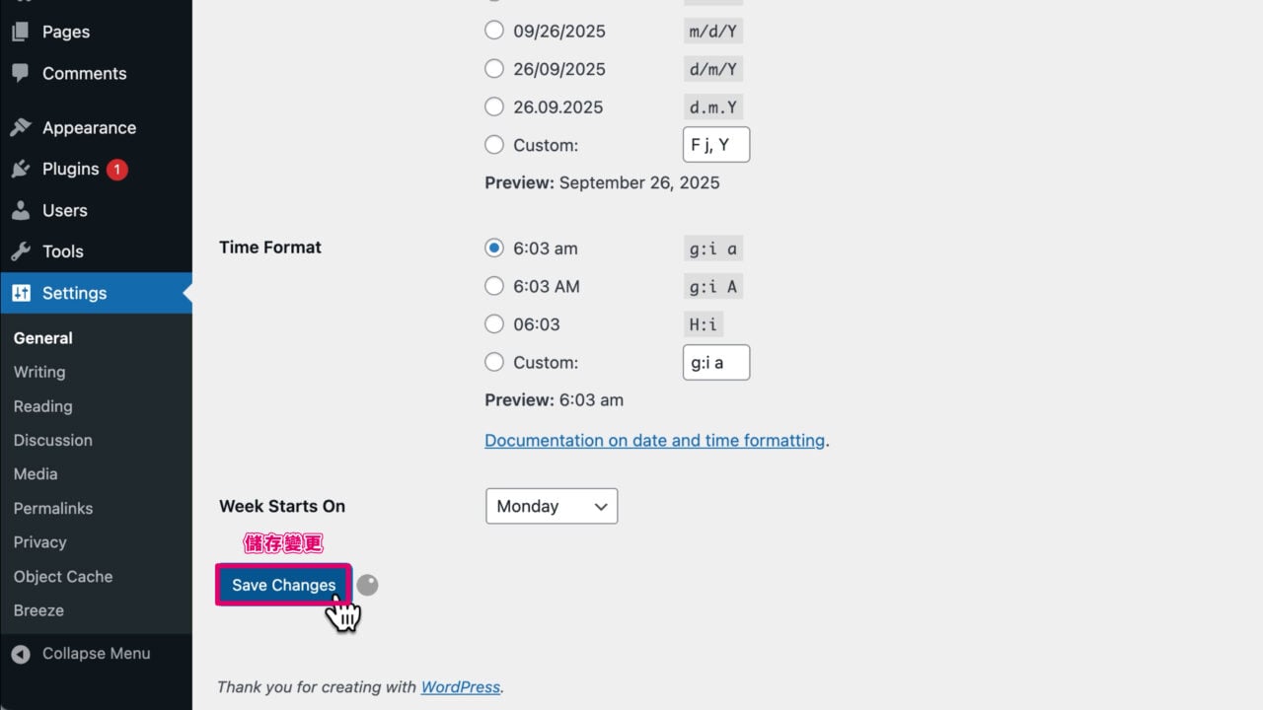1263x710 pixels.
Task: Click the Plugins plug icon
Action: coord(20,169)
